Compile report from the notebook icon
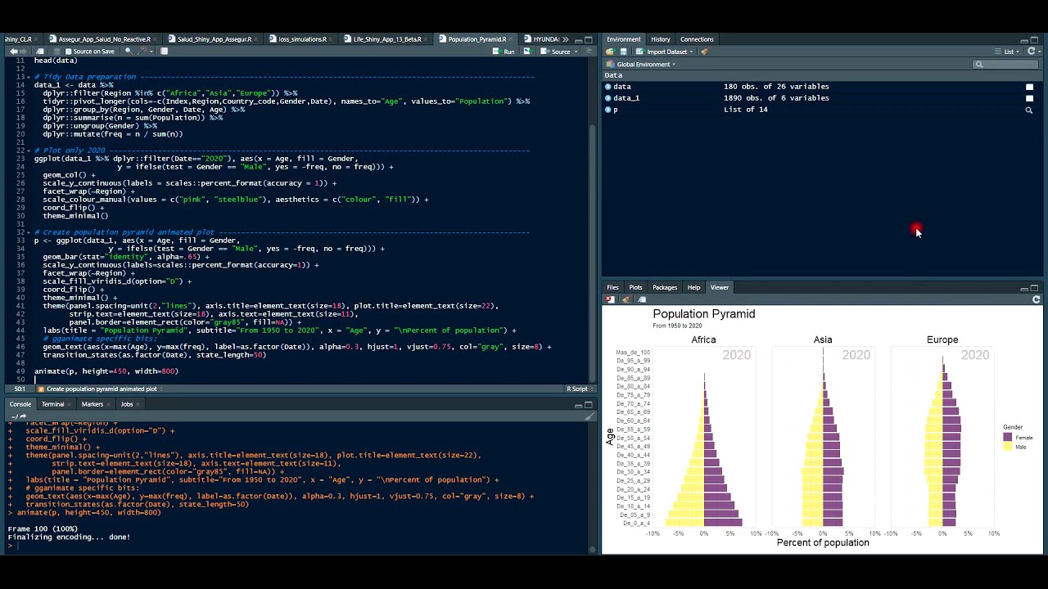Viewport: 1048px width, 589px height. 164,52
